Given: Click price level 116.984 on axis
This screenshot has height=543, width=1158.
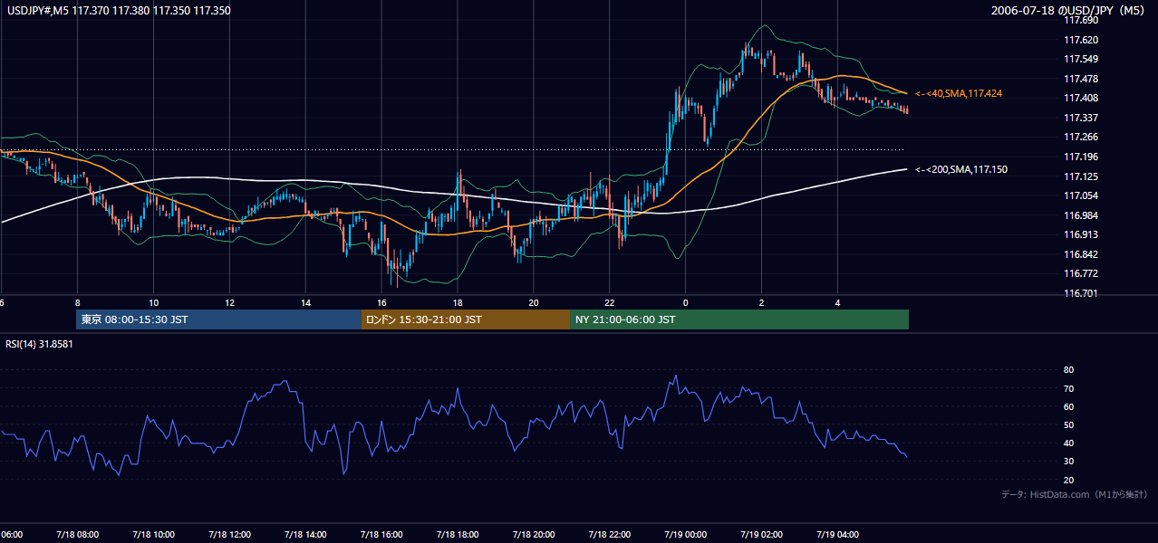Looking at the screenshot, I should [1080, 215].
